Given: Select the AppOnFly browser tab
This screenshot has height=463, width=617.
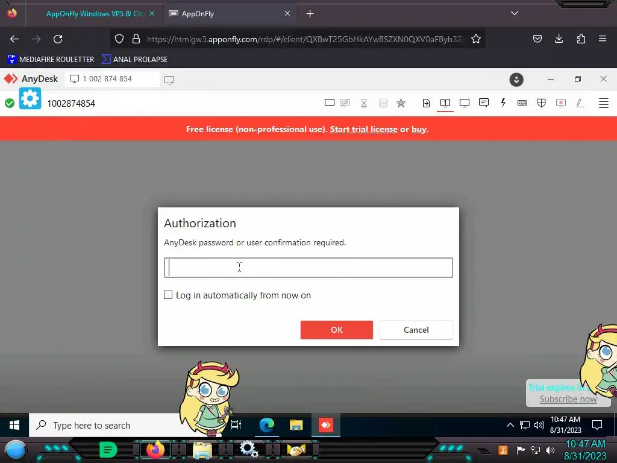Looking at the screenshot, I should point(230,13).
